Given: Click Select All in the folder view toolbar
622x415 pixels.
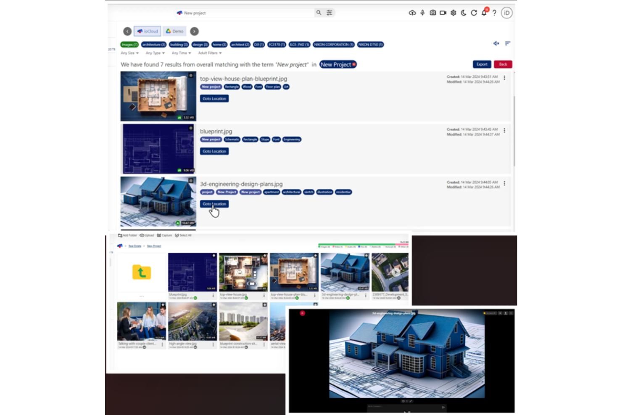Looking at the screenshot, I should pyautogui.click(x=183, y=235).
